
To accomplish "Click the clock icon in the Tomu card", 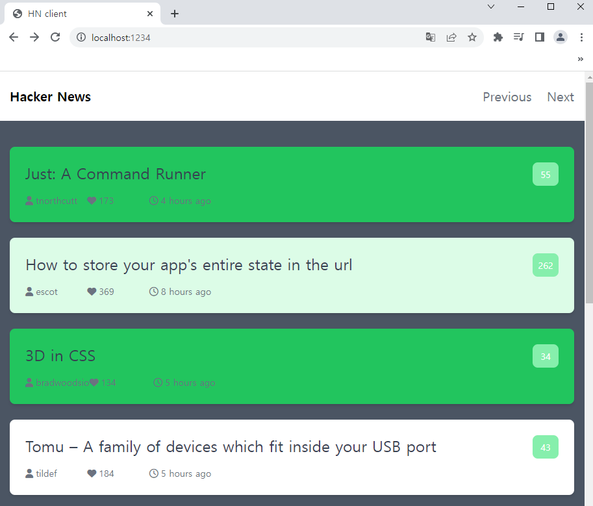I will point(153,474).
